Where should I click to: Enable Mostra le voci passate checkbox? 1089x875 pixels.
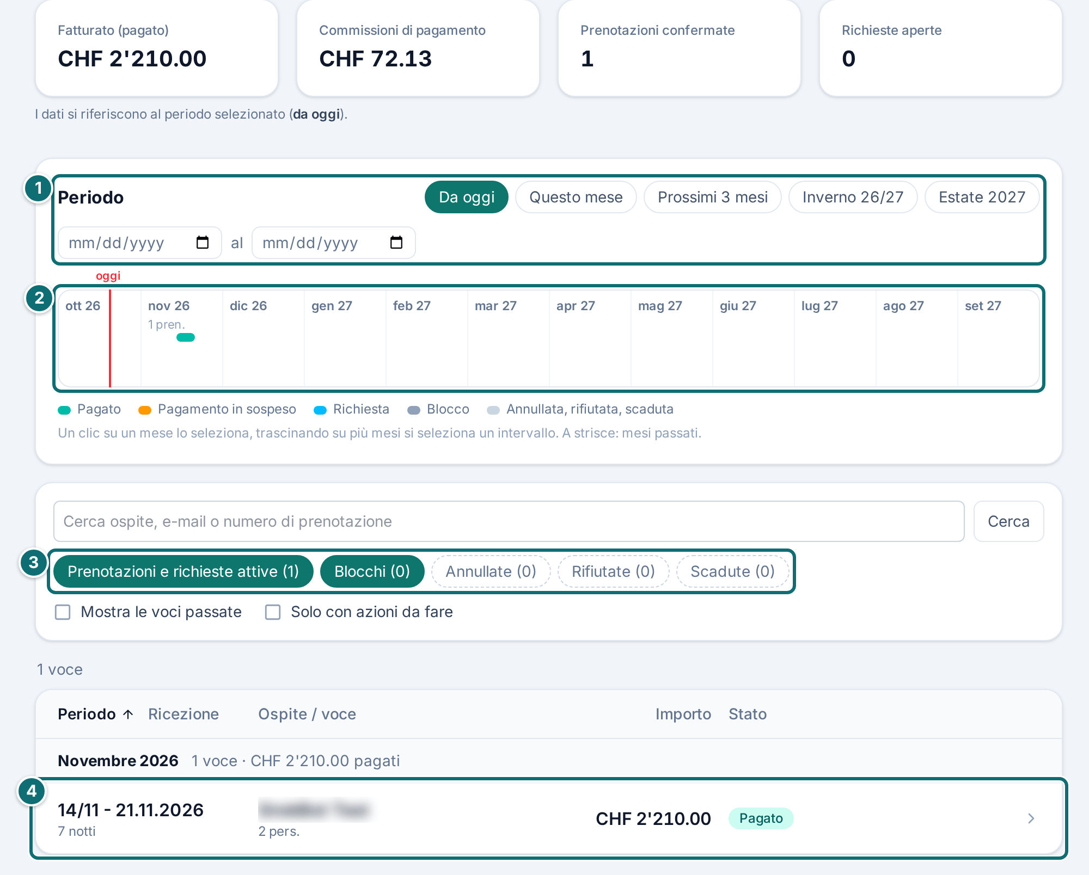pyautogui.click(x=63, y=612)
